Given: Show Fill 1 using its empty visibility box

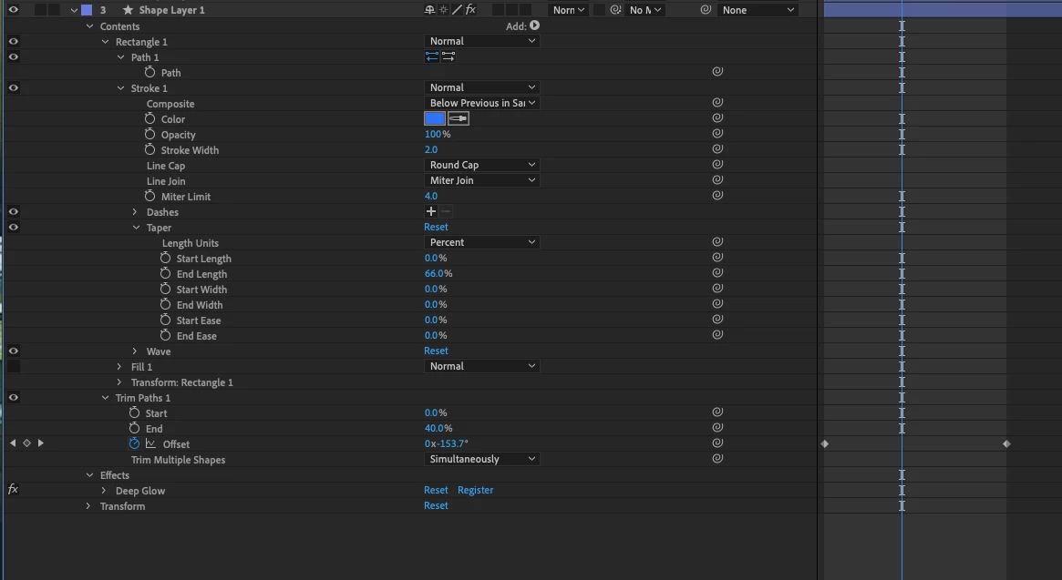Looking at the screenshot, I should pos(13,366).
